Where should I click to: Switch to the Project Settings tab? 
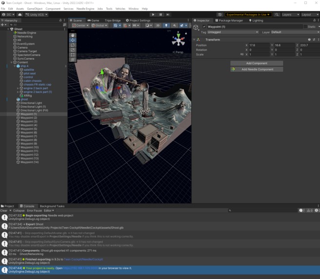tap(138, 20)
